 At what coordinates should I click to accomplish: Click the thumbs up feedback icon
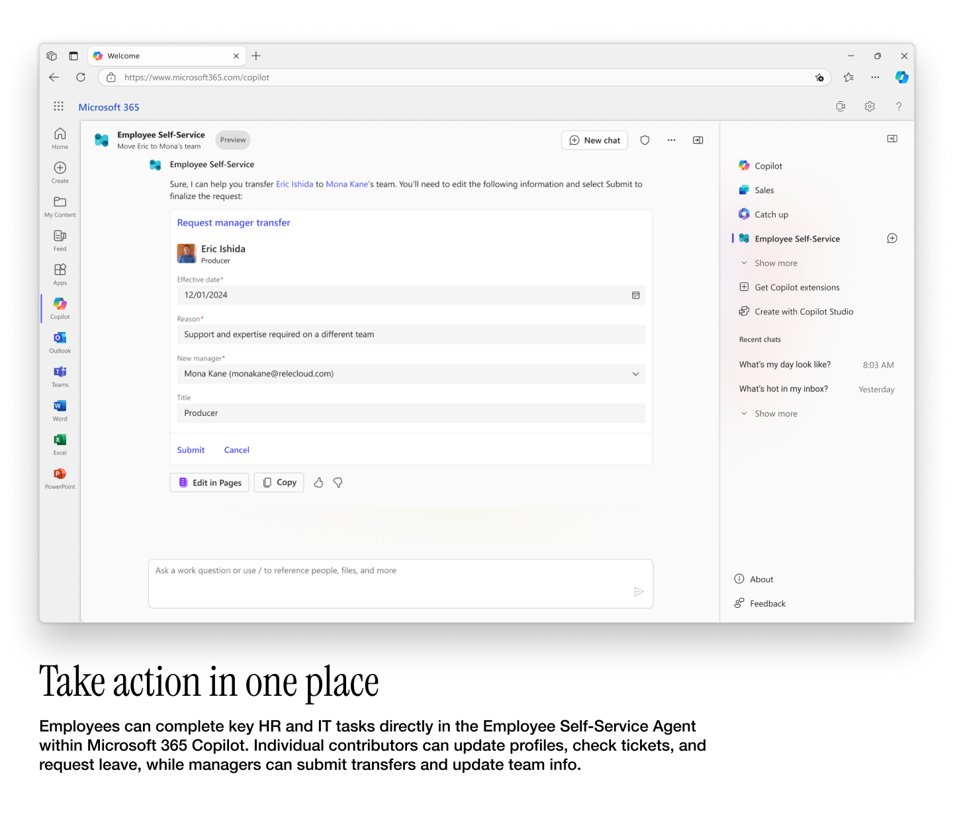[x=318, y=483]
